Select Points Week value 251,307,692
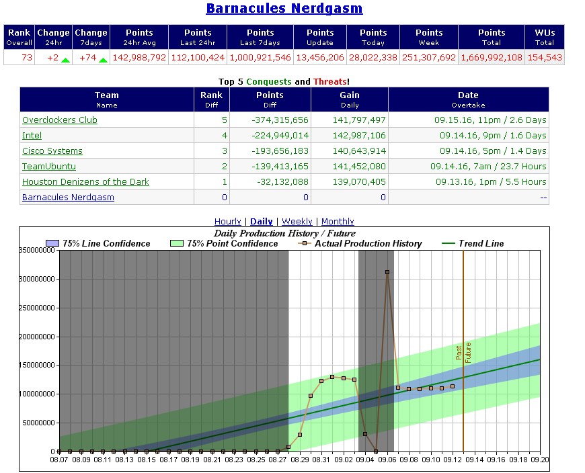 coord(429,57)
